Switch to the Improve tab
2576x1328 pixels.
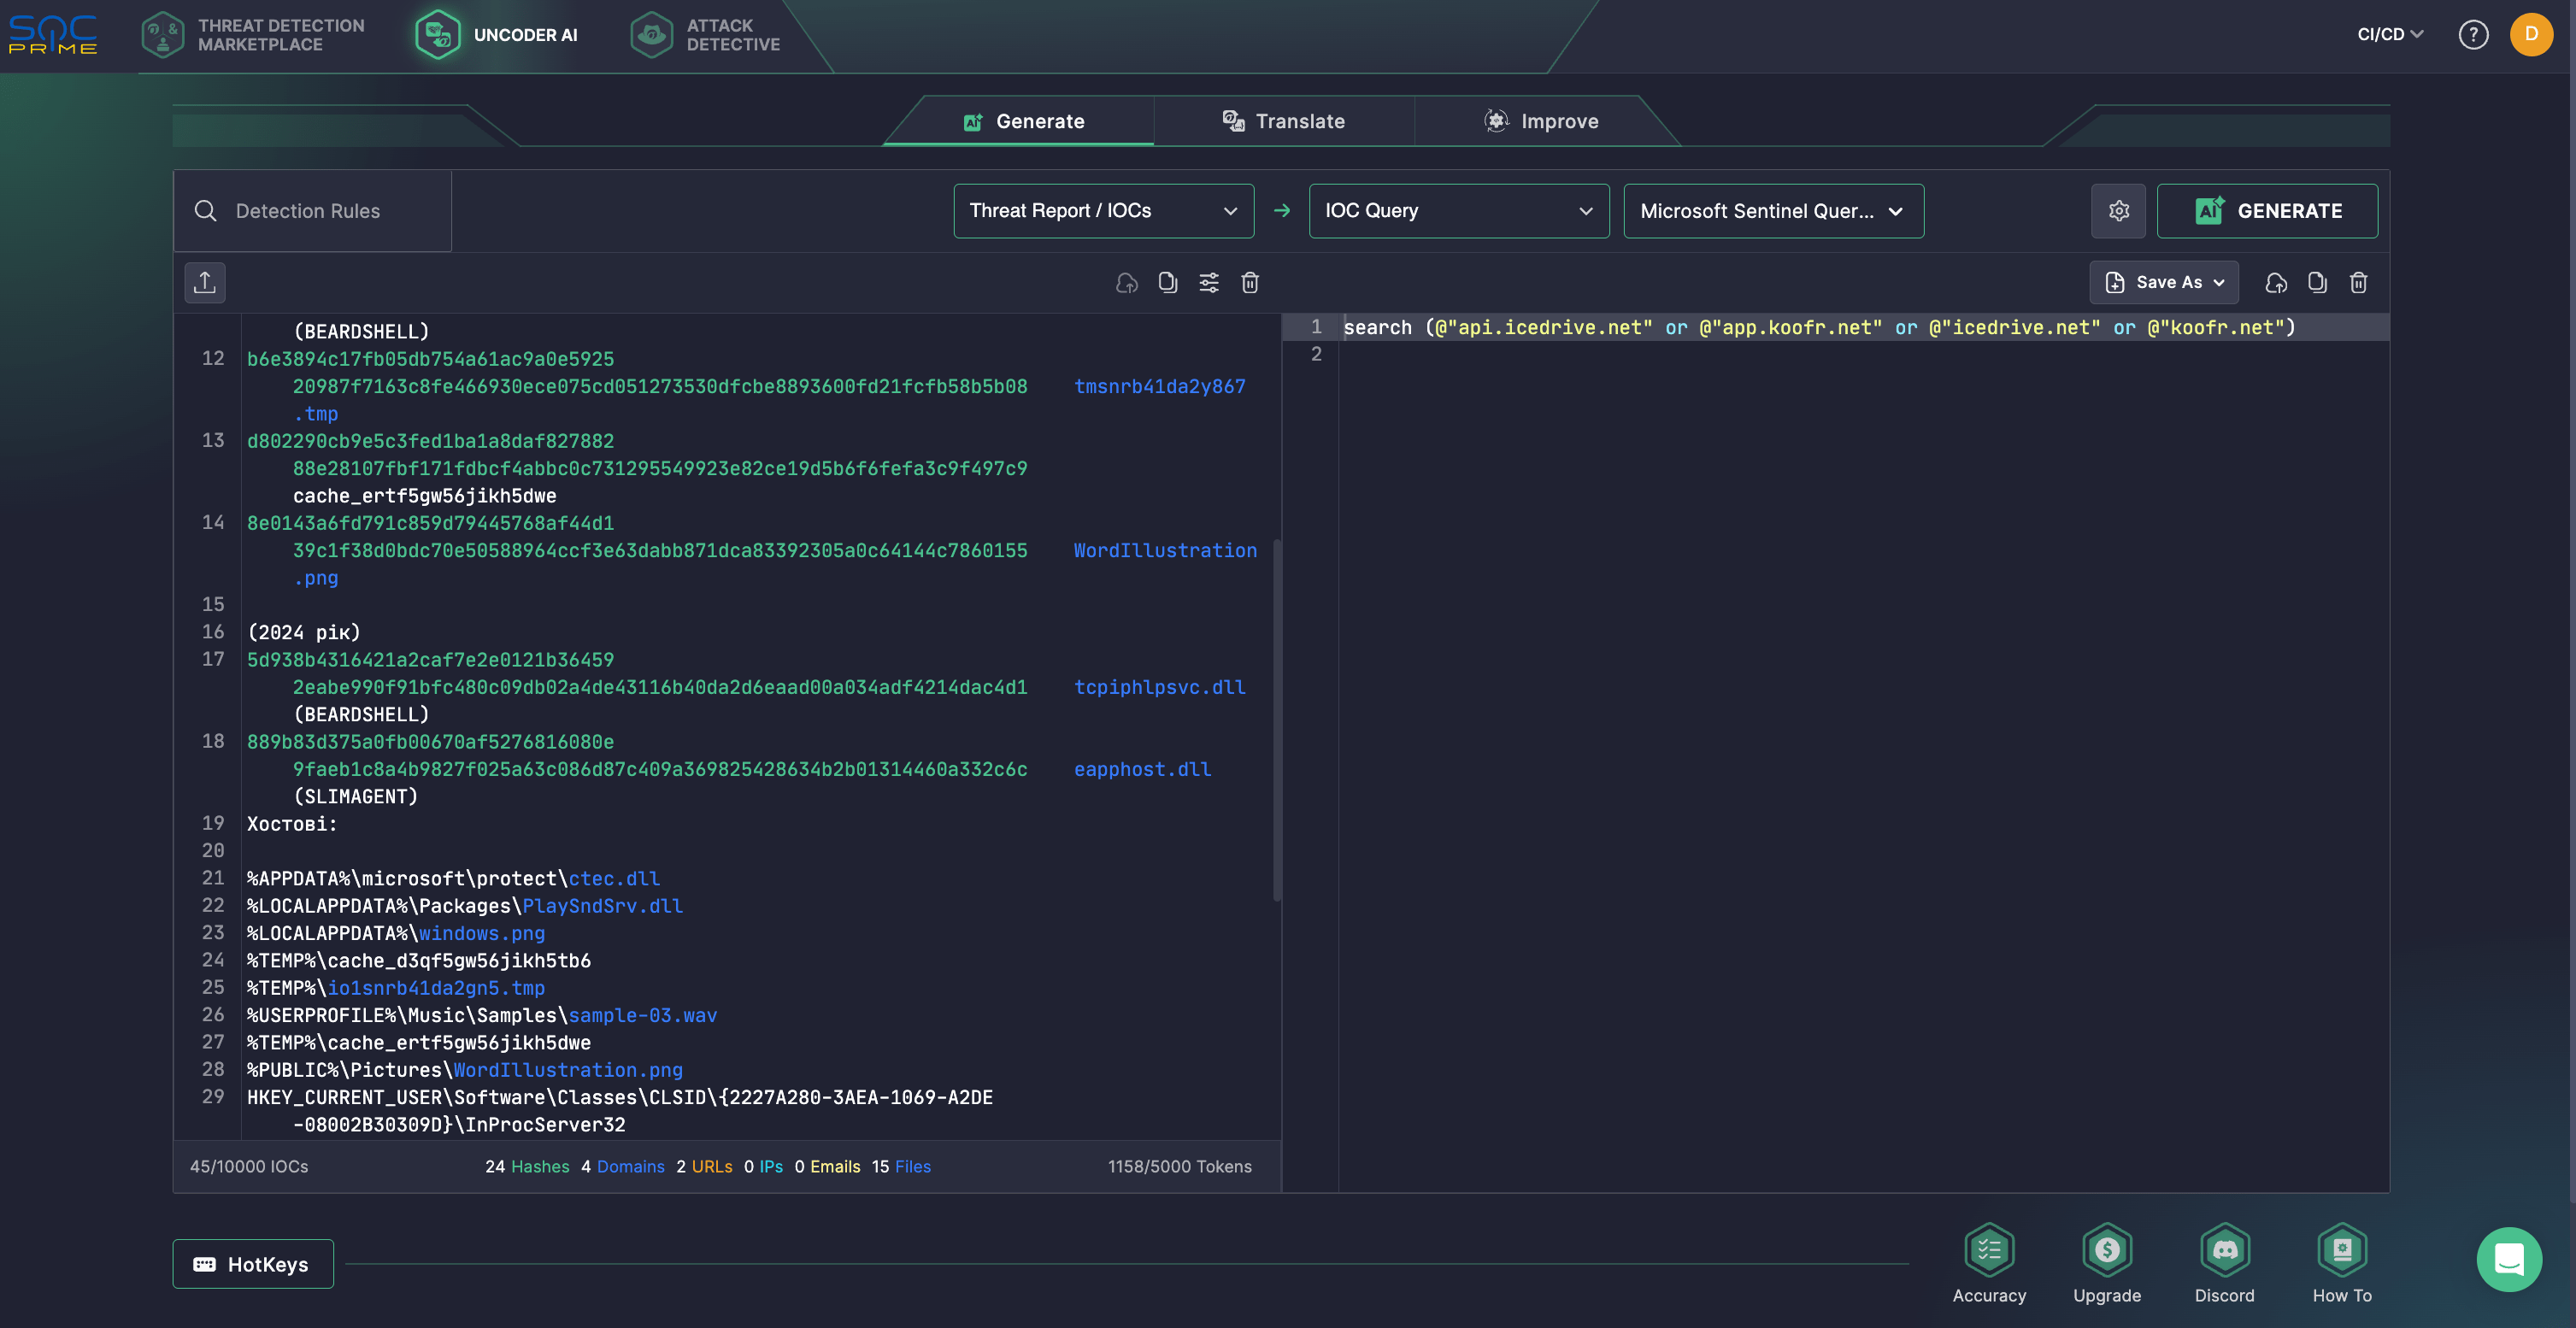tap(1541, 121)
